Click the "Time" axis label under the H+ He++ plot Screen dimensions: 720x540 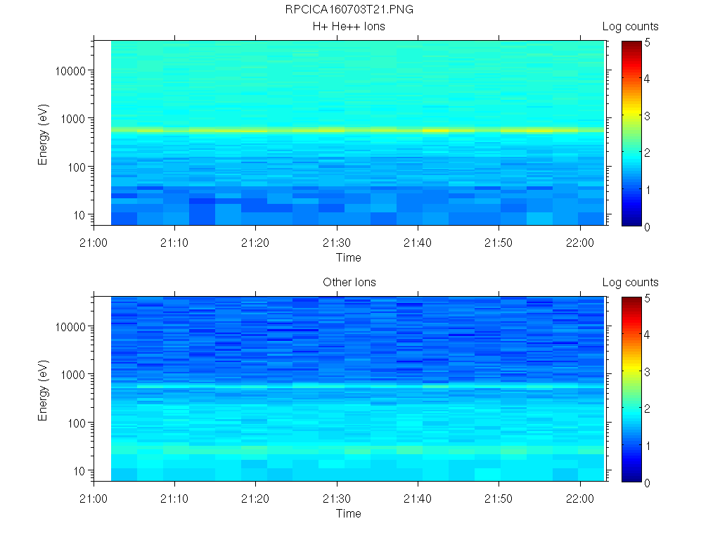coord(349,257)
